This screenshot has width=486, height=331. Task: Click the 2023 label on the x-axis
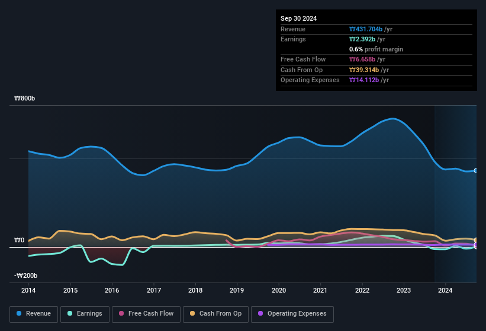coord(404,290)
